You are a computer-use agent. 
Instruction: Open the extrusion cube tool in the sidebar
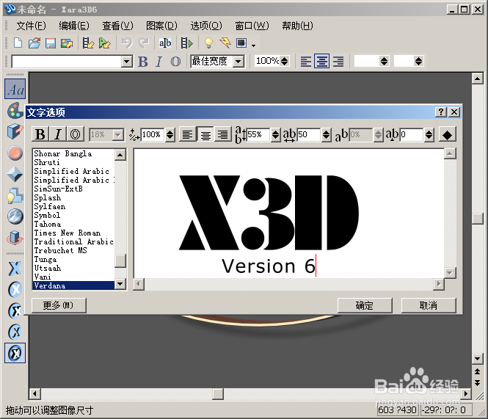(15, 131)
